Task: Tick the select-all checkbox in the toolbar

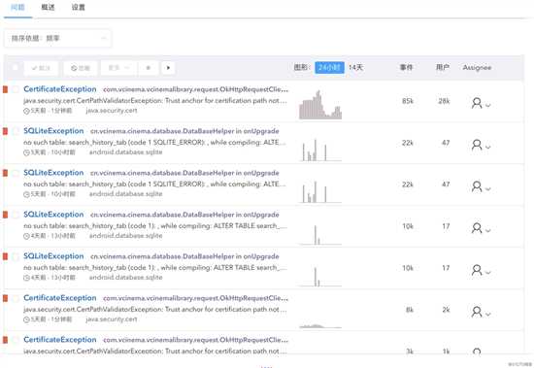Action: 15,67
